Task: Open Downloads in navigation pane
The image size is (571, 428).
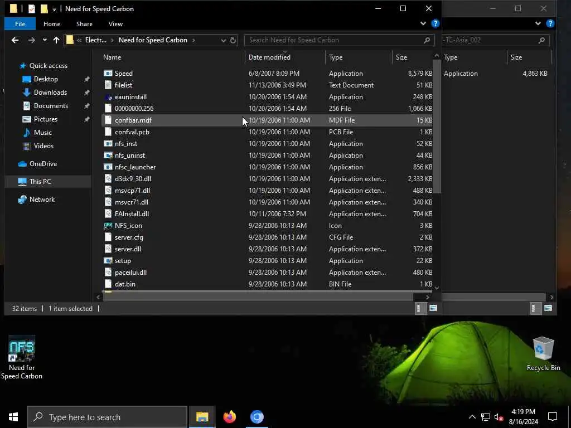Action: pyautogui.click(x=50, y=93)
